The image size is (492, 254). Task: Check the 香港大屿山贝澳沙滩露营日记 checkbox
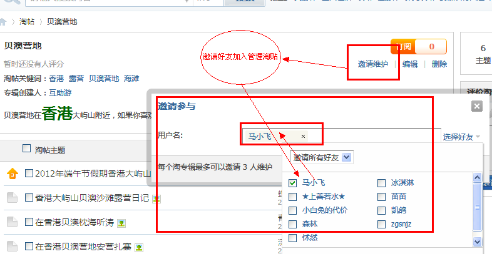pyautogui.click(x=29, y=197)
